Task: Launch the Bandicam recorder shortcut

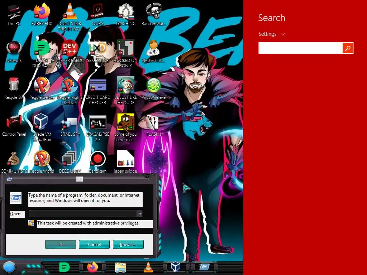Action: click(x=97, y=162)
